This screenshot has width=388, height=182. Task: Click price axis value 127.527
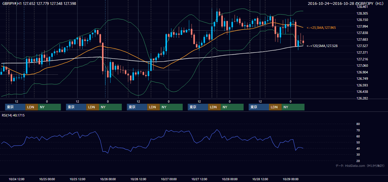coord(362,46)
